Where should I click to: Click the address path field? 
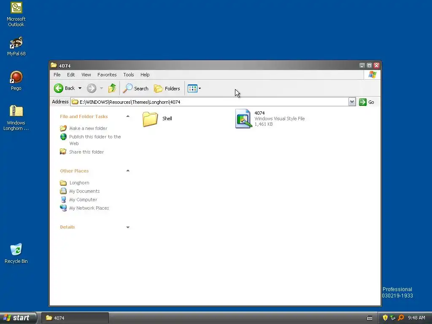click(210, 102)
